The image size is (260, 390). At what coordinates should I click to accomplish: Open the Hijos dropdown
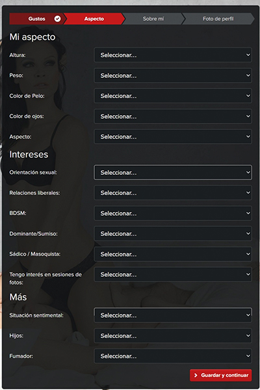pyautogui.click(x=173, y=335)
